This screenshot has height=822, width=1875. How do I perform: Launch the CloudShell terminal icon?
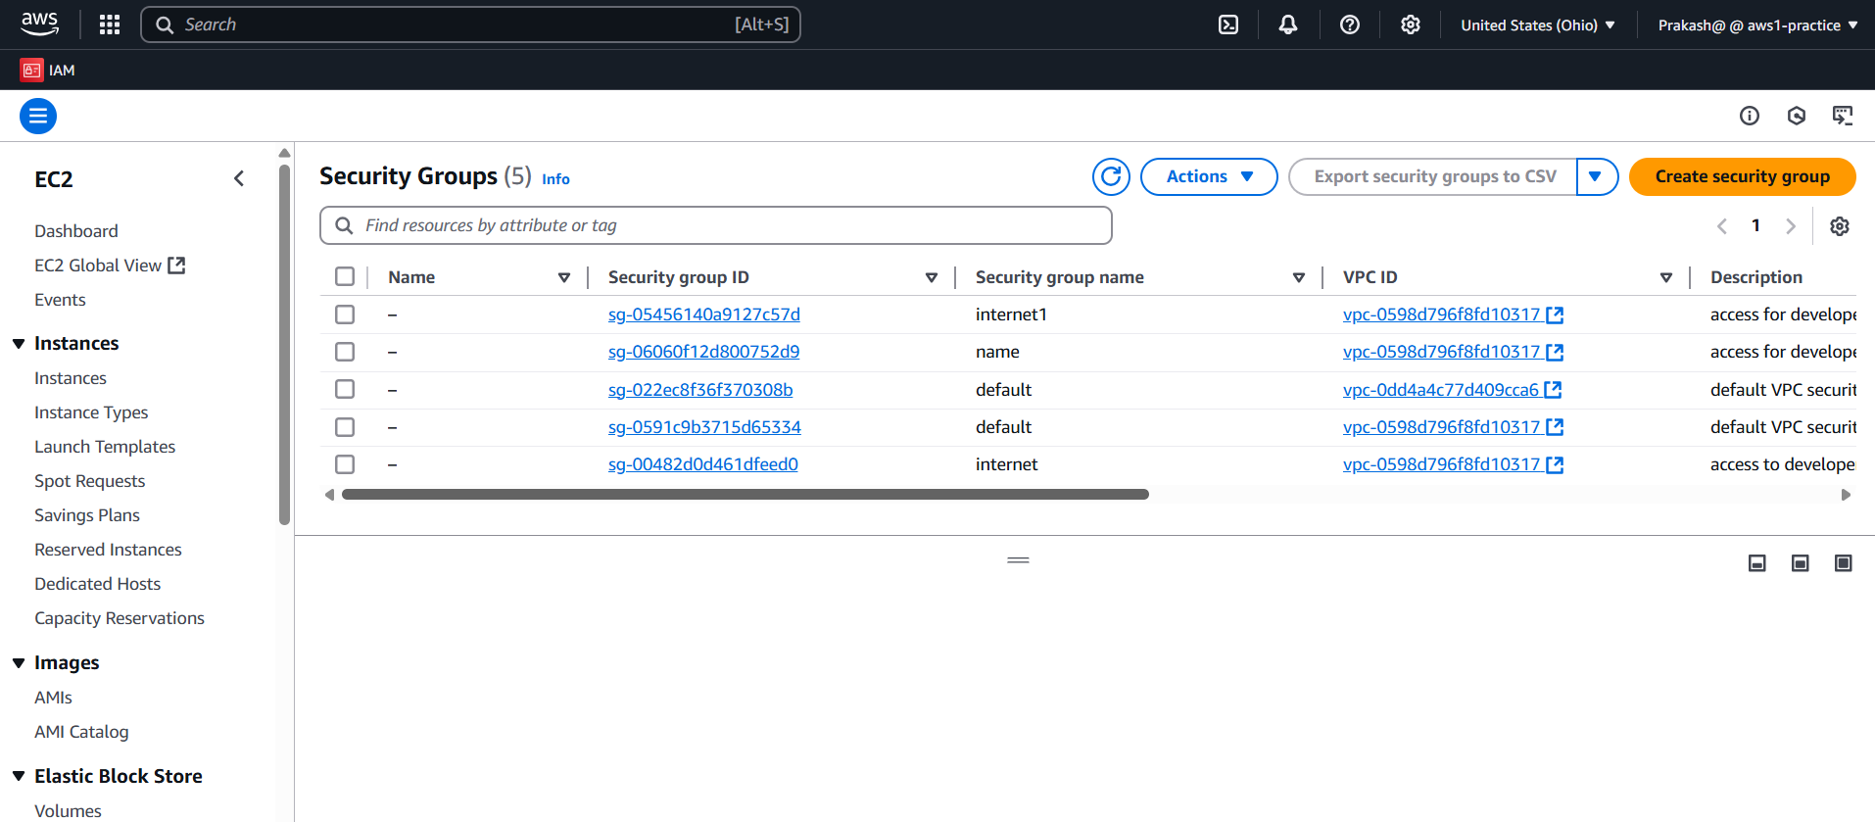[1228, 24]
